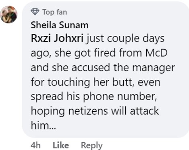
Task: Open the tagged Rxzi Johxri profile
Action: point(57,39)
